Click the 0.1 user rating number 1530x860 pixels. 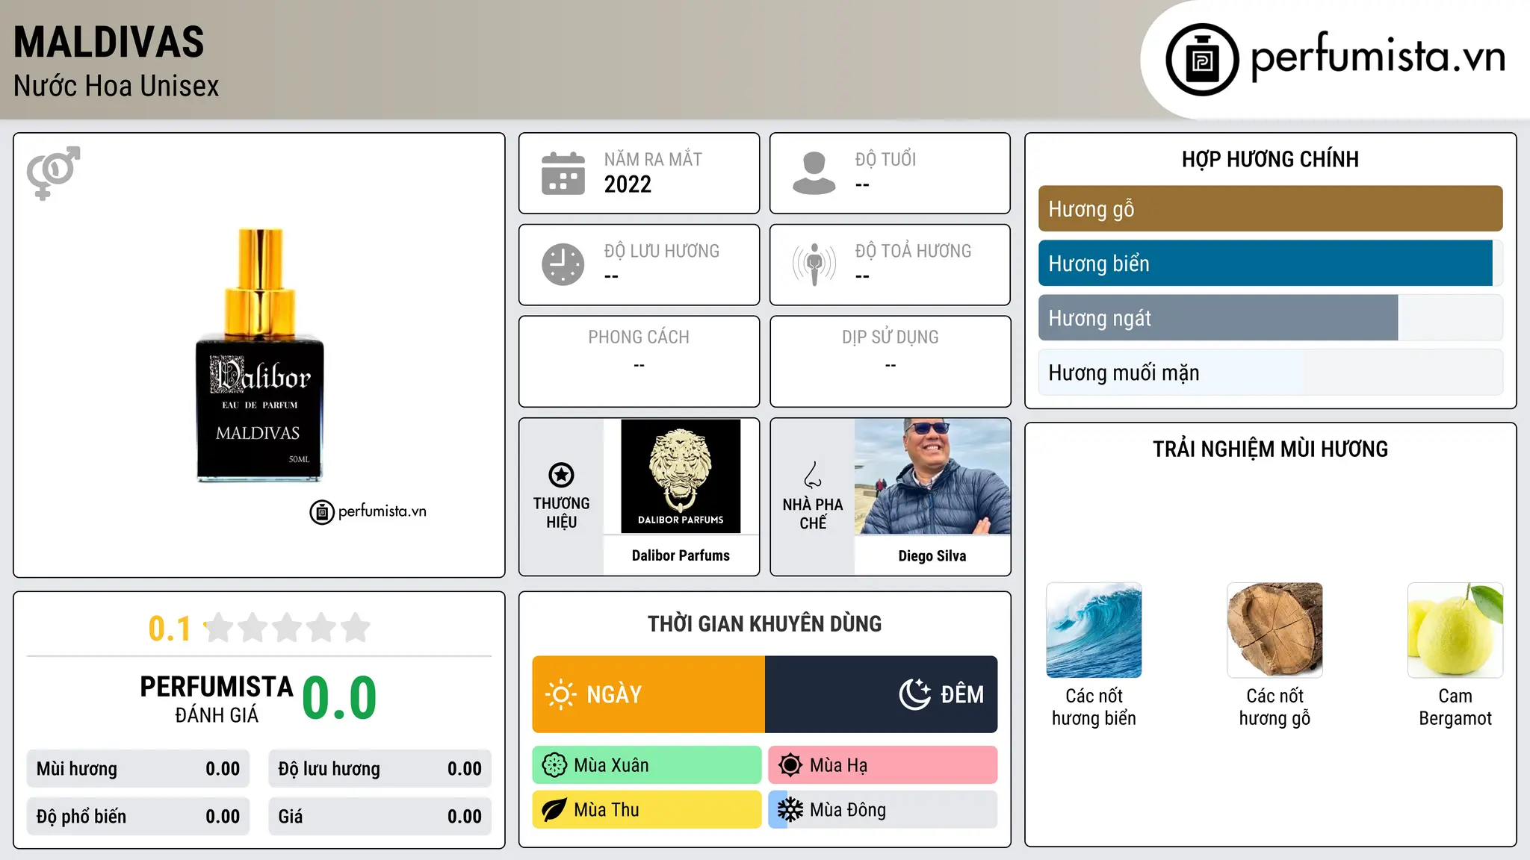[170, 629]
